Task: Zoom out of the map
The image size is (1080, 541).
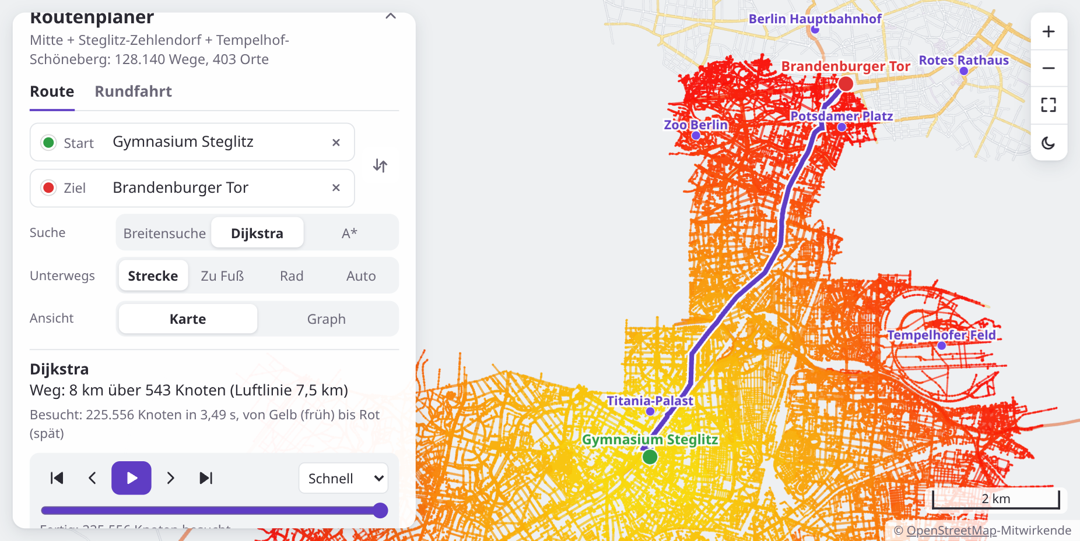Action: click(x=1049, y=68)
